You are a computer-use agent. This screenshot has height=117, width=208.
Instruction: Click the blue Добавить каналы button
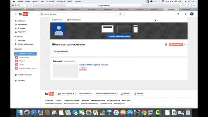[x=25, y=54]
